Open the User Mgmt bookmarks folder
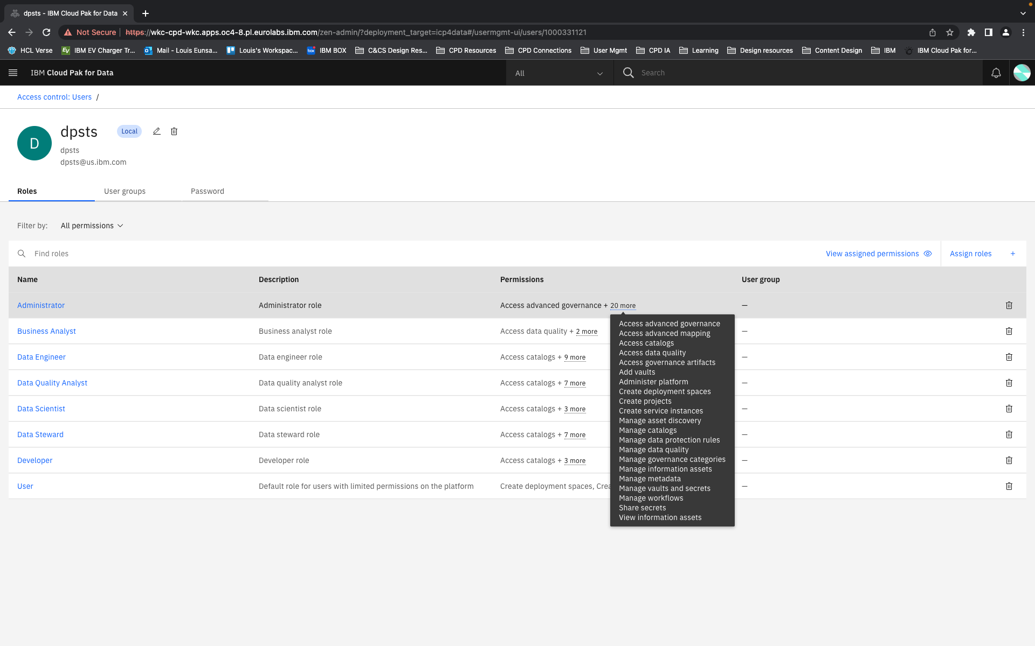Screen dimensions: 1035x646 tap(604, 51)
